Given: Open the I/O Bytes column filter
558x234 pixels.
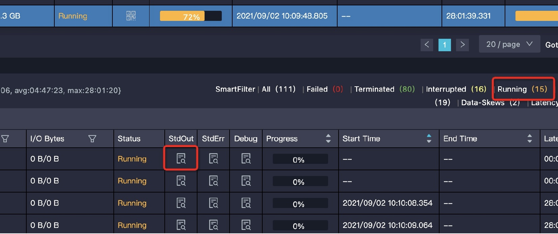Looking at the screenshot, I should (92, 139).
